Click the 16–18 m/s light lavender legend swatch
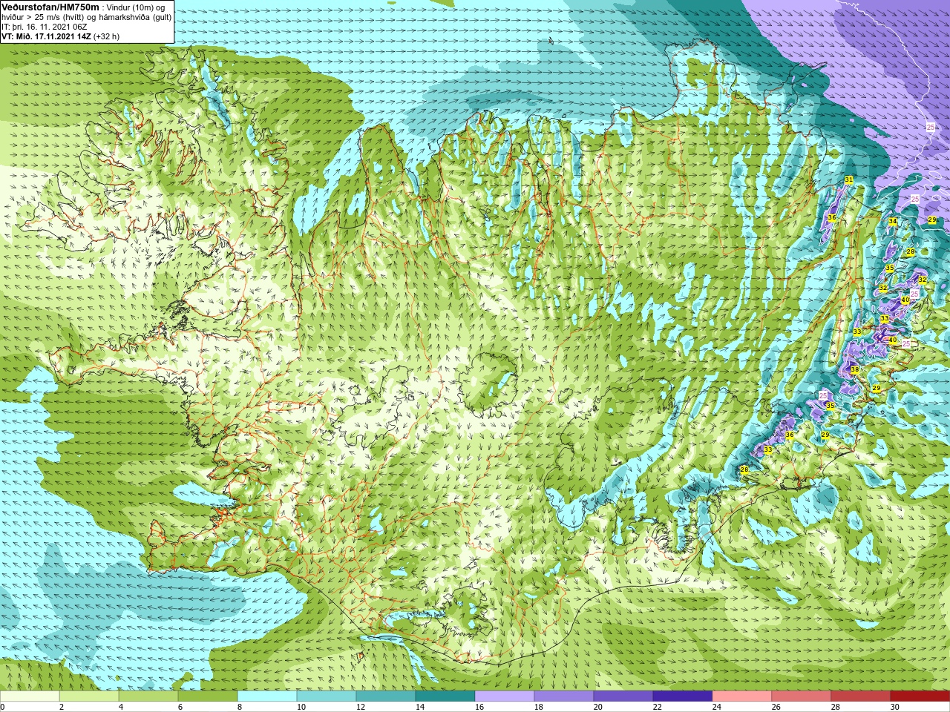This screenshot has height=712, width=950. click(505, 696)
